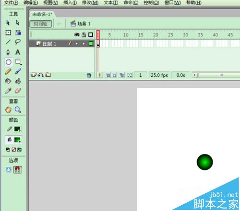Open the stroke color swatch

[17, 129]
